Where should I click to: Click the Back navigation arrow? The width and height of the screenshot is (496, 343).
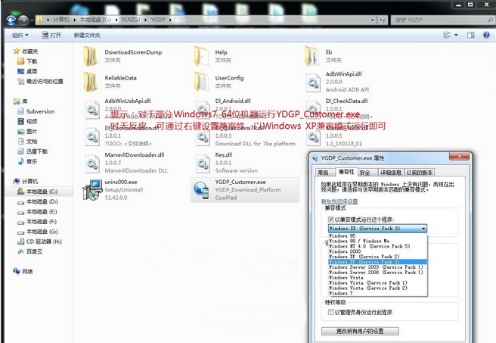11,20
